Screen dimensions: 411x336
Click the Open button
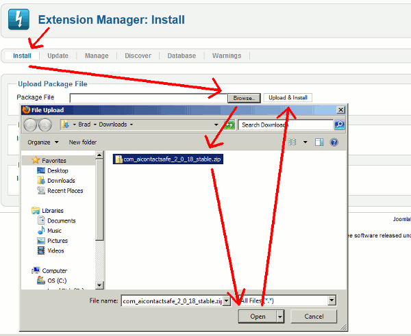[258, 317]
